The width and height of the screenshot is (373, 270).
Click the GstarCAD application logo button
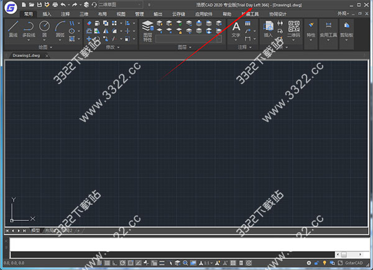[11, 7]
